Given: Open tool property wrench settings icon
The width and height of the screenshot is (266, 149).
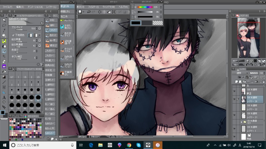Looking at the screenshot, I should click(42, 64).
